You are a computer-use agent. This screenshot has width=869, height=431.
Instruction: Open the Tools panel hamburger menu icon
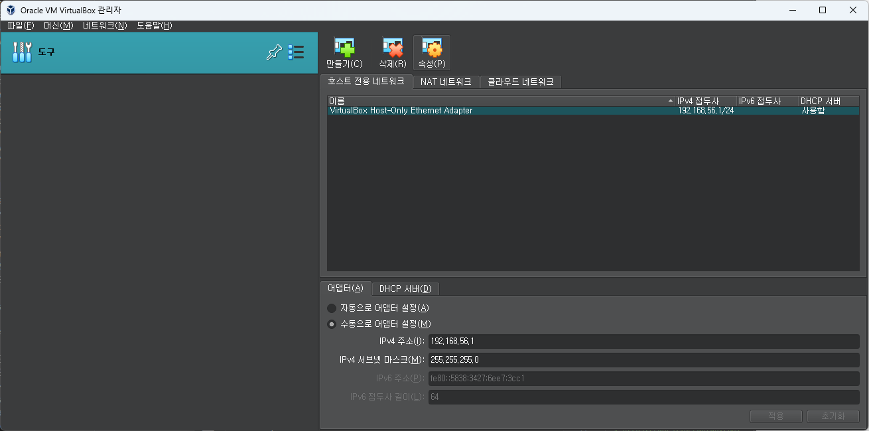coord(297,52)
